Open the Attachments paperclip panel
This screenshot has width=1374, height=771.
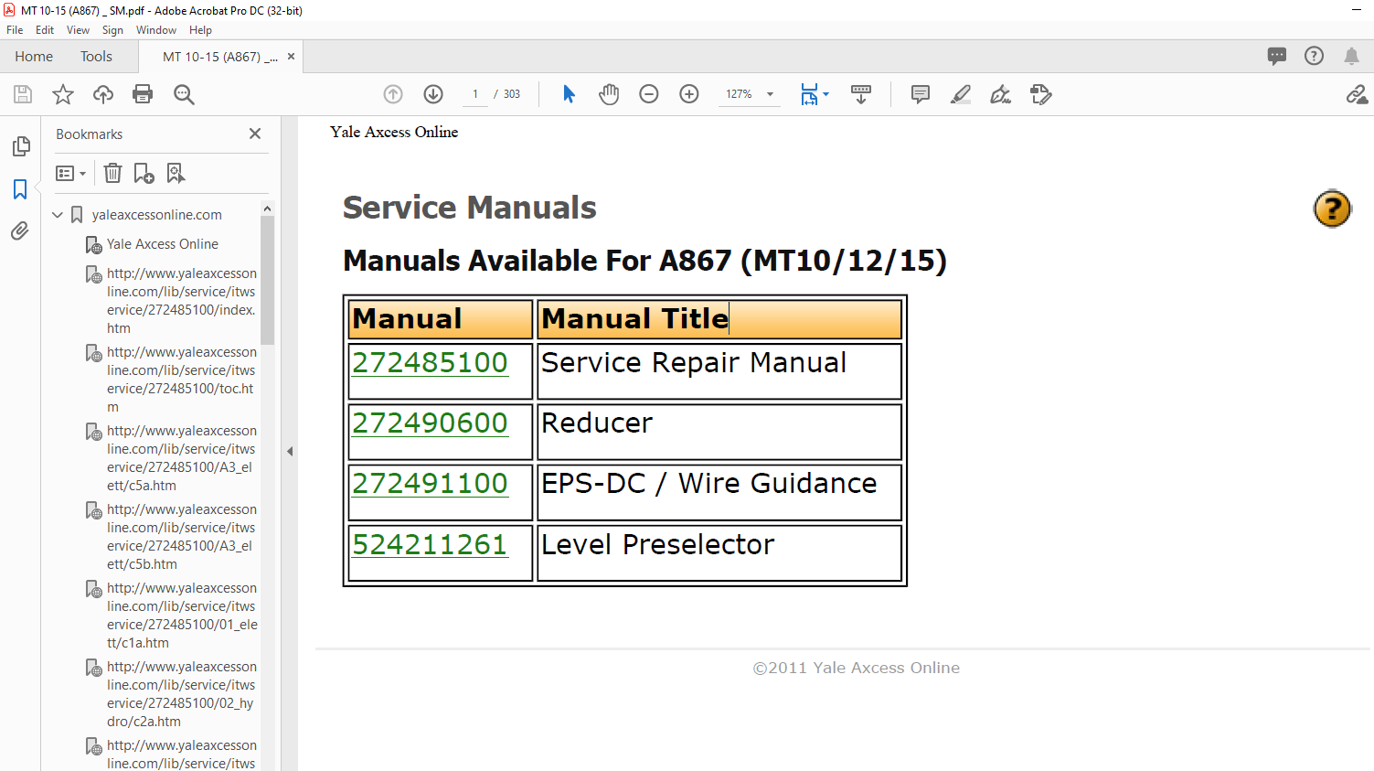coord(20,231)
